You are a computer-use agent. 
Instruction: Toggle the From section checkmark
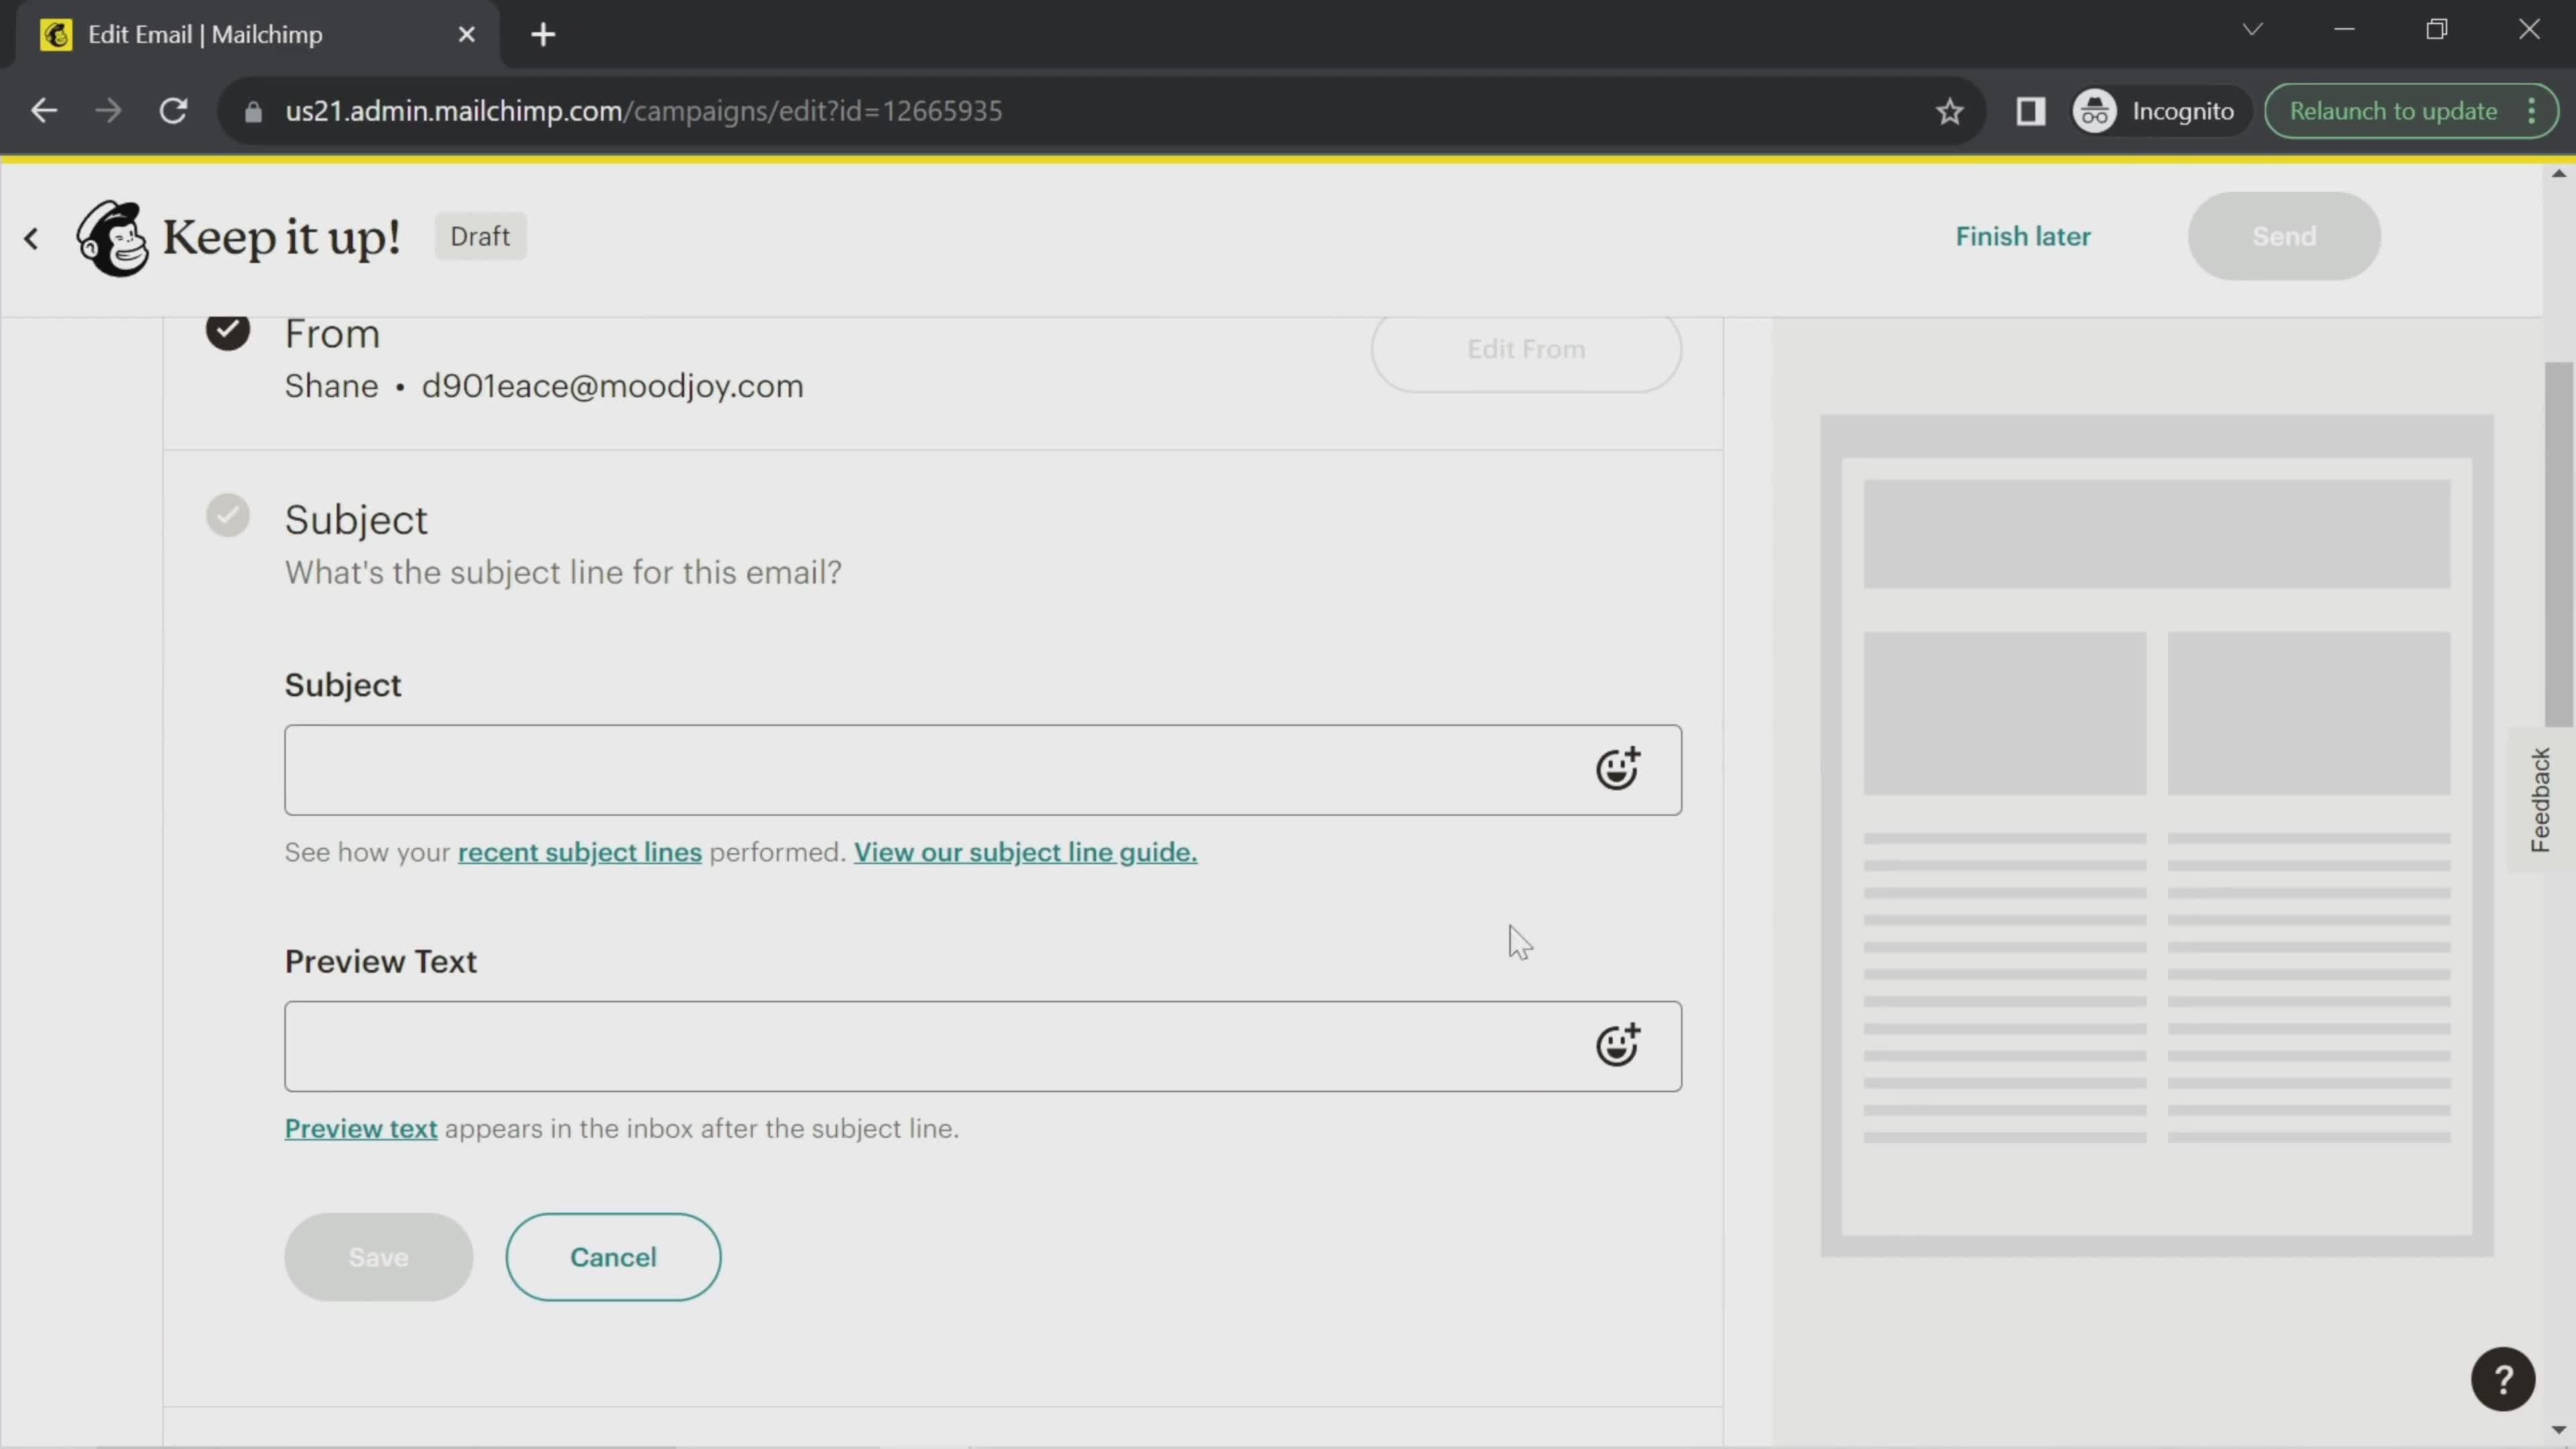click(228, 333)
